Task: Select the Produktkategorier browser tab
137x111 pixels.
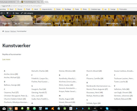Action: (x=32, y=2)
